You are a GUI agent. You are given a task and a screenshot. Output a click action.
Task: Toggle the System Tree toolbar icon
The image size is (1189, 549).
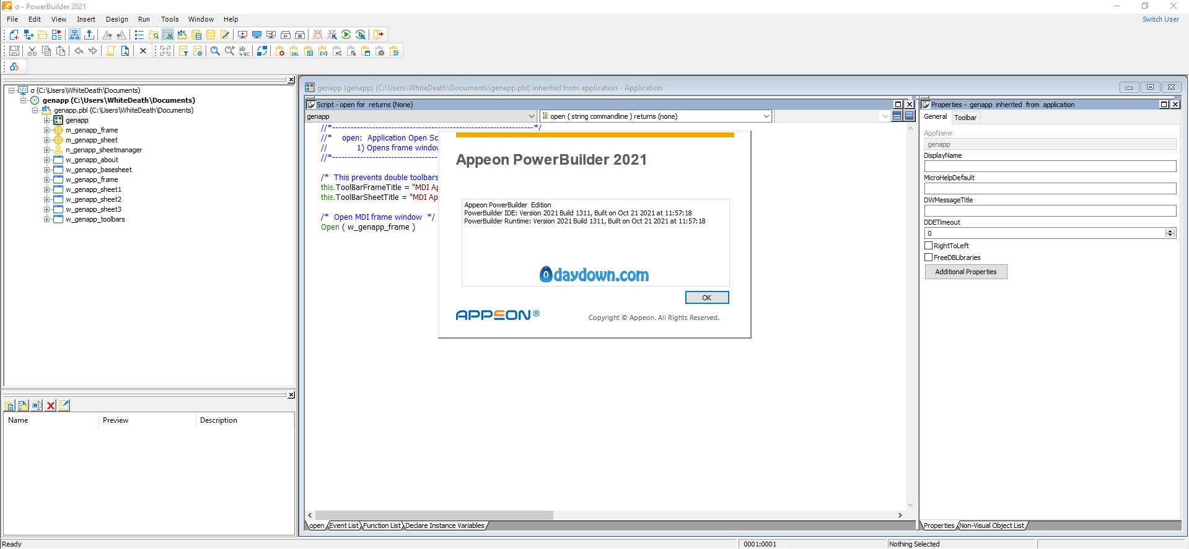74,35
